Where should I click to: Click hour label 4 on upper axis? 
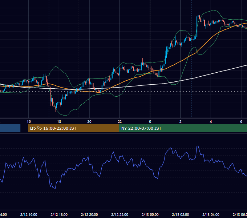point(211,122)
